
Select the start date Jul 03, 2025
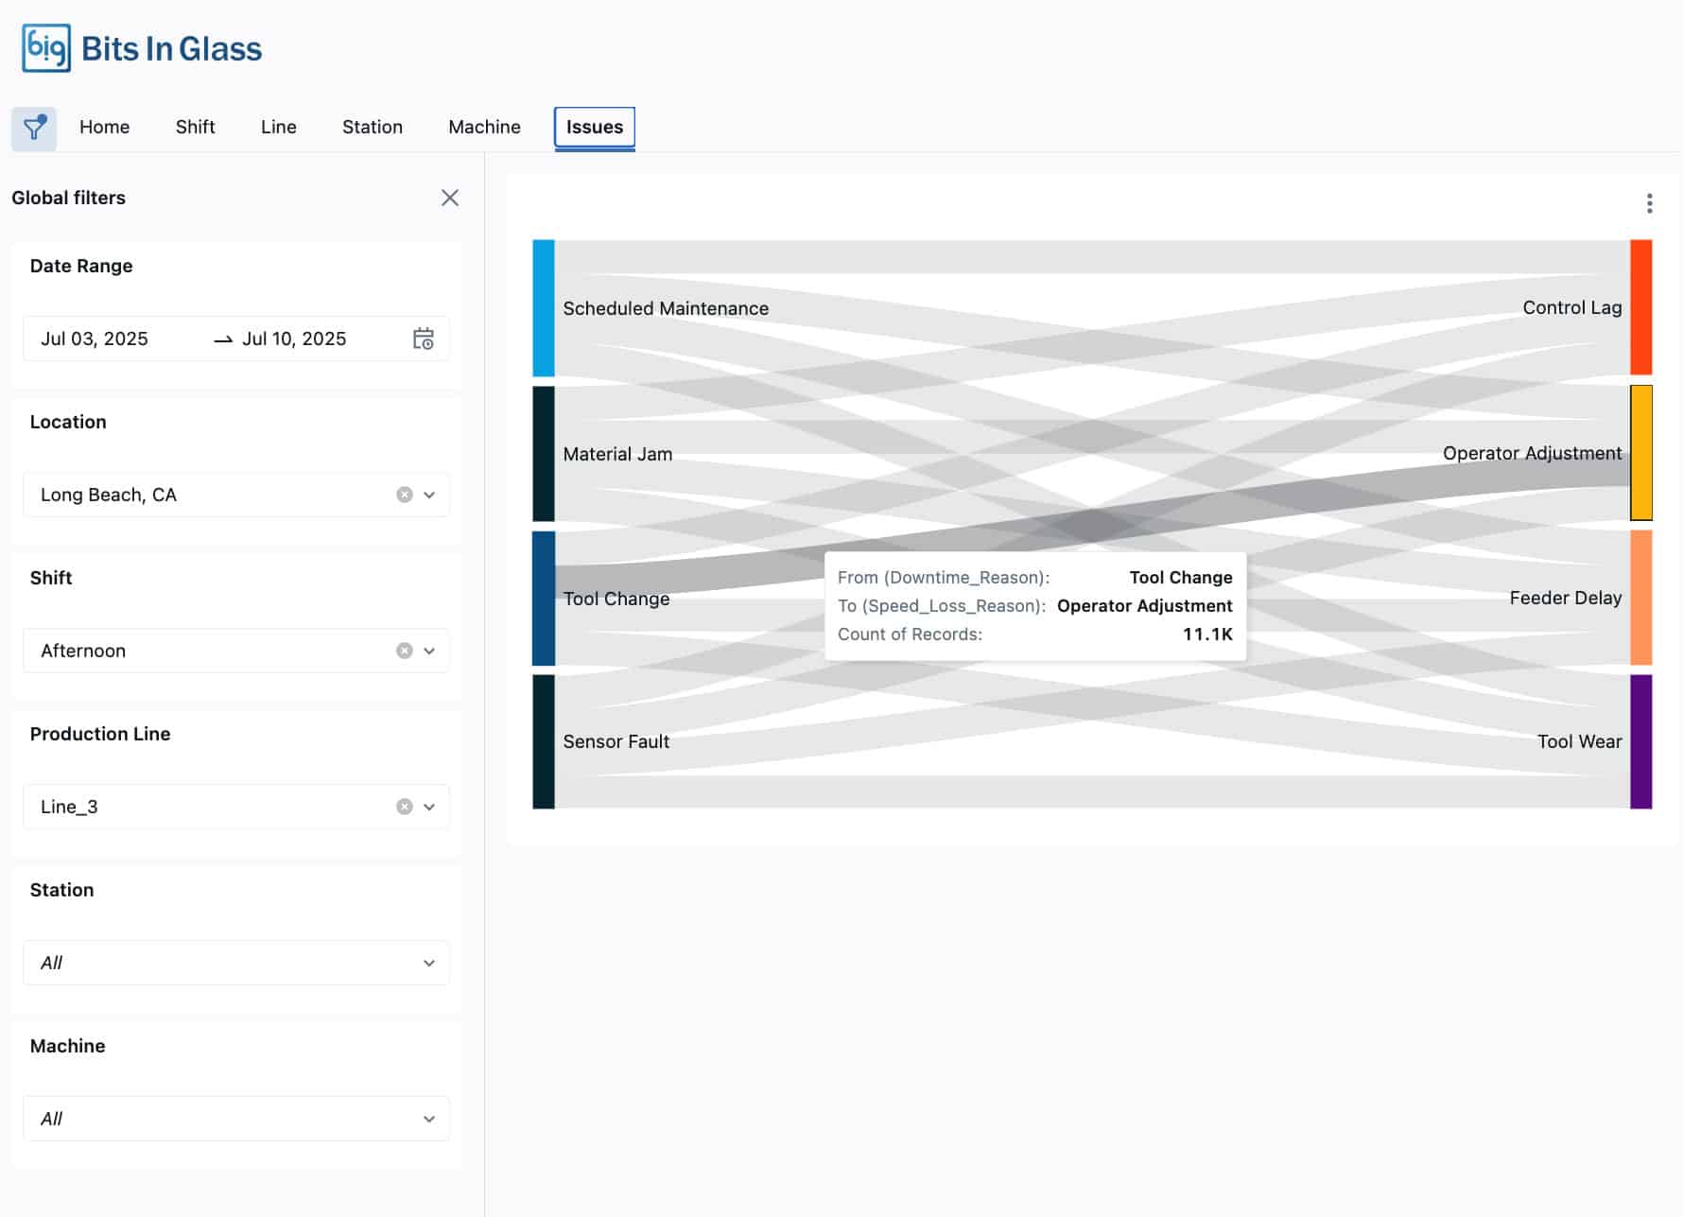tap(95, 339)
